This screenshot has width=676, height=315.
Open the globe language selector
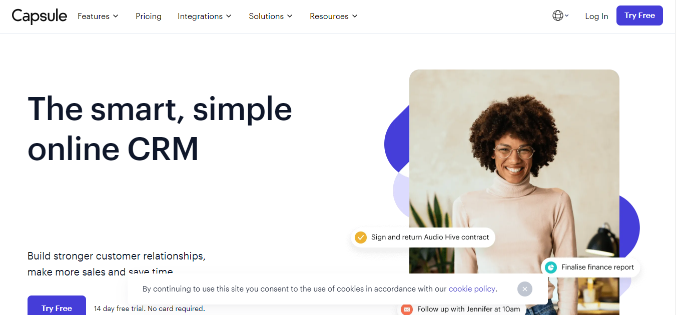click(560, 15)
